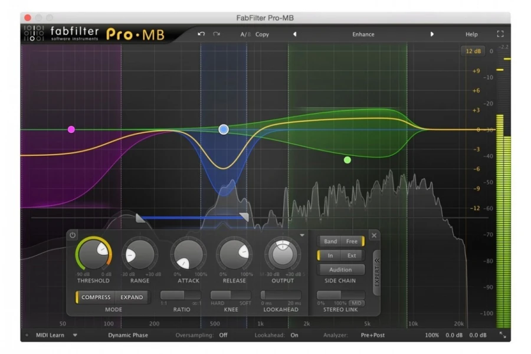Click the left side chain range handle
Viewport: 531px width, 354px height.
(x=140, y=218)
